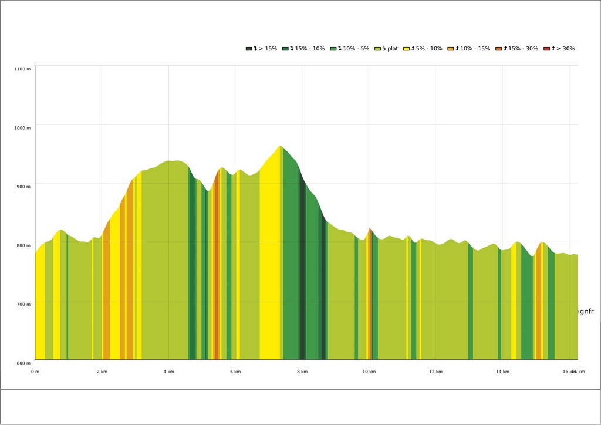Click the descent 10% - 5% legend swatch
This screenshot has width=601, height=425.
(333, 49)
